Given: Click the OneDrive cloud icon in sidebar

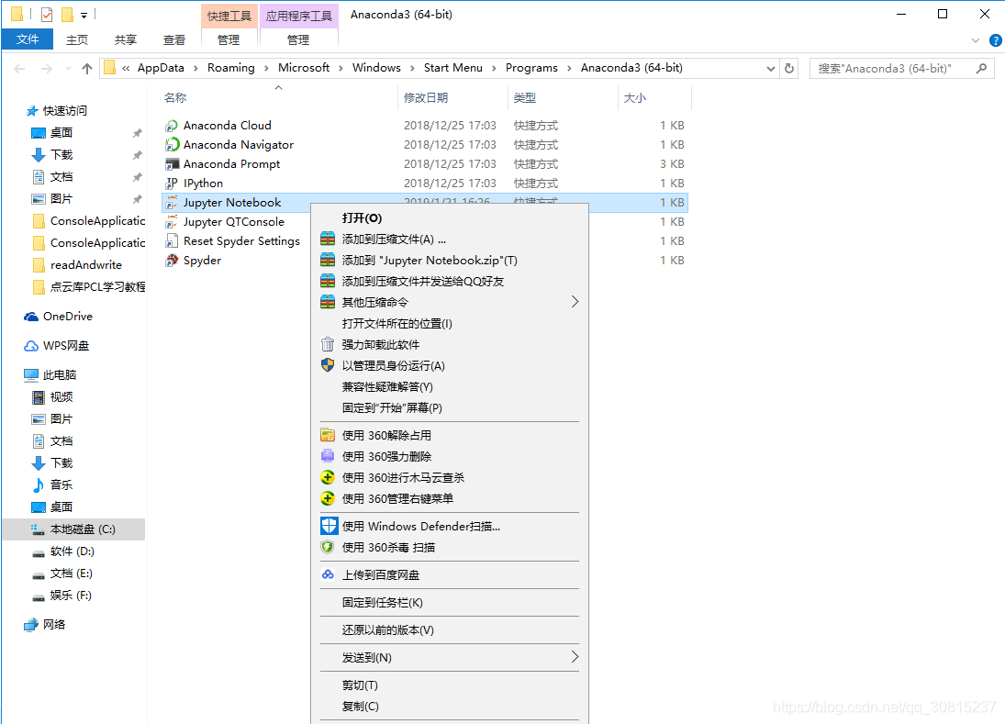Looking at the screenshot, I should pyautogui.click(x=31, y=317).
